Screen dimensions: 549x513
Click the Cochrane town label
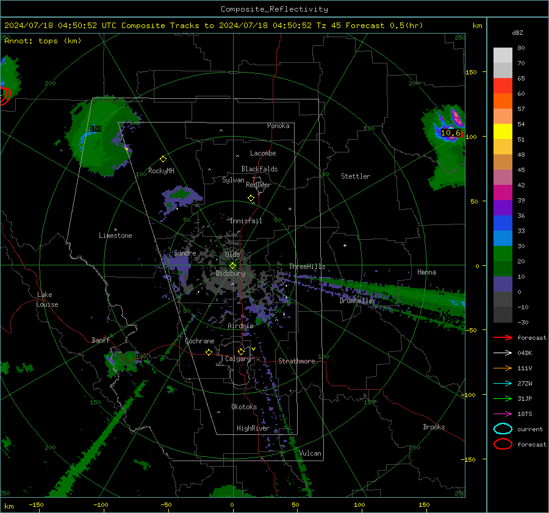199,341
